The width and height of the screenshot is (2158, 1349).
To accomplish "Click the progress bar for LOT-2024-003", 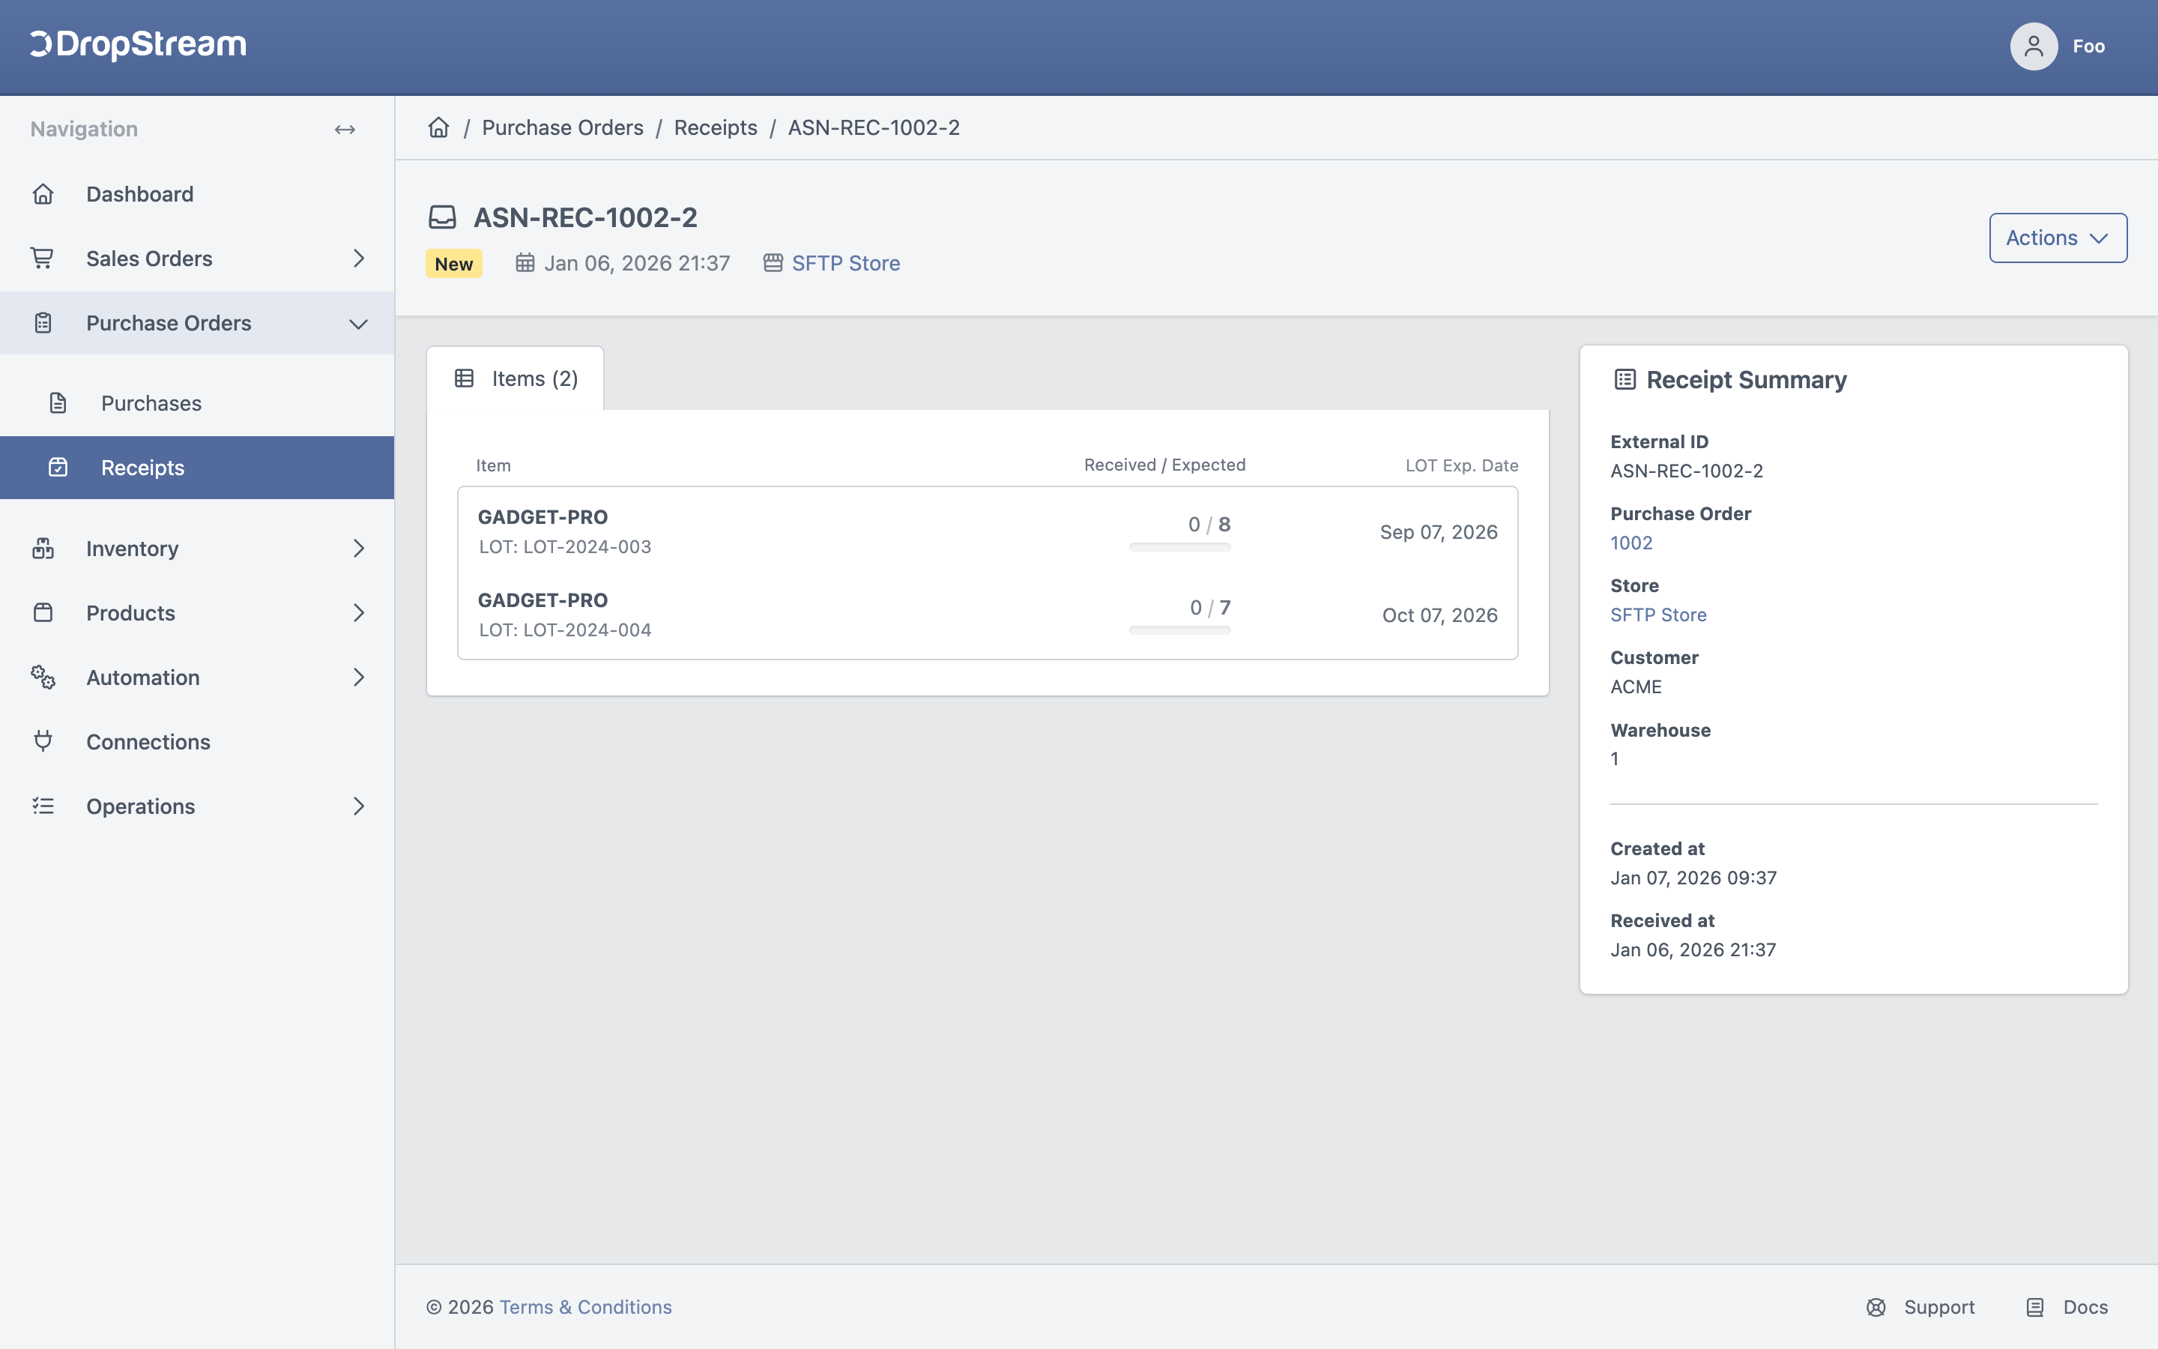I will click(x=1179, y=547).
